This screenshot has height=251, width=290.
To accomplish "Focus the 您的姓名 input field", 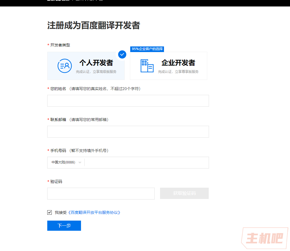I will point(128,101).
